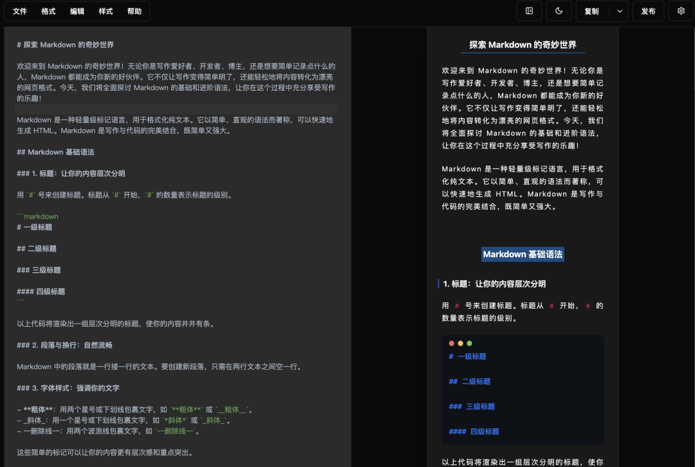The height and width of the screenshot is (467, 695).
Task: Click the heading 探索 Markdown 的奇妙世界 in preview
Action: tap(523, 45)
